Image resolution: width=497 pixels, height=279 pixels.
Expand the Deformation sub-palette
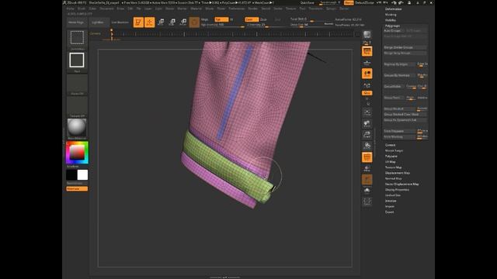(393, 9)
